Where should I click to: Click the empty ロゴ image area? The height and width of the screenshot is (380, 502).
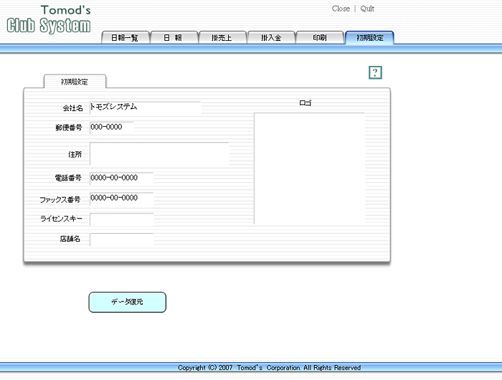pyautogui.click(x=309, y=168)
